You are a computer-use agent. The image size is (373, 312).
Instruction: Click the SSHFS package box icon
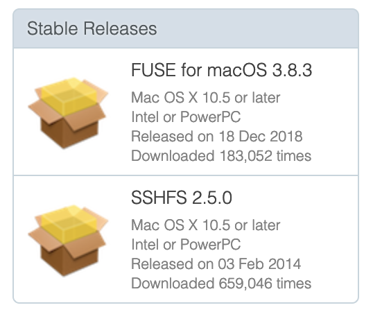click(68, 241)
